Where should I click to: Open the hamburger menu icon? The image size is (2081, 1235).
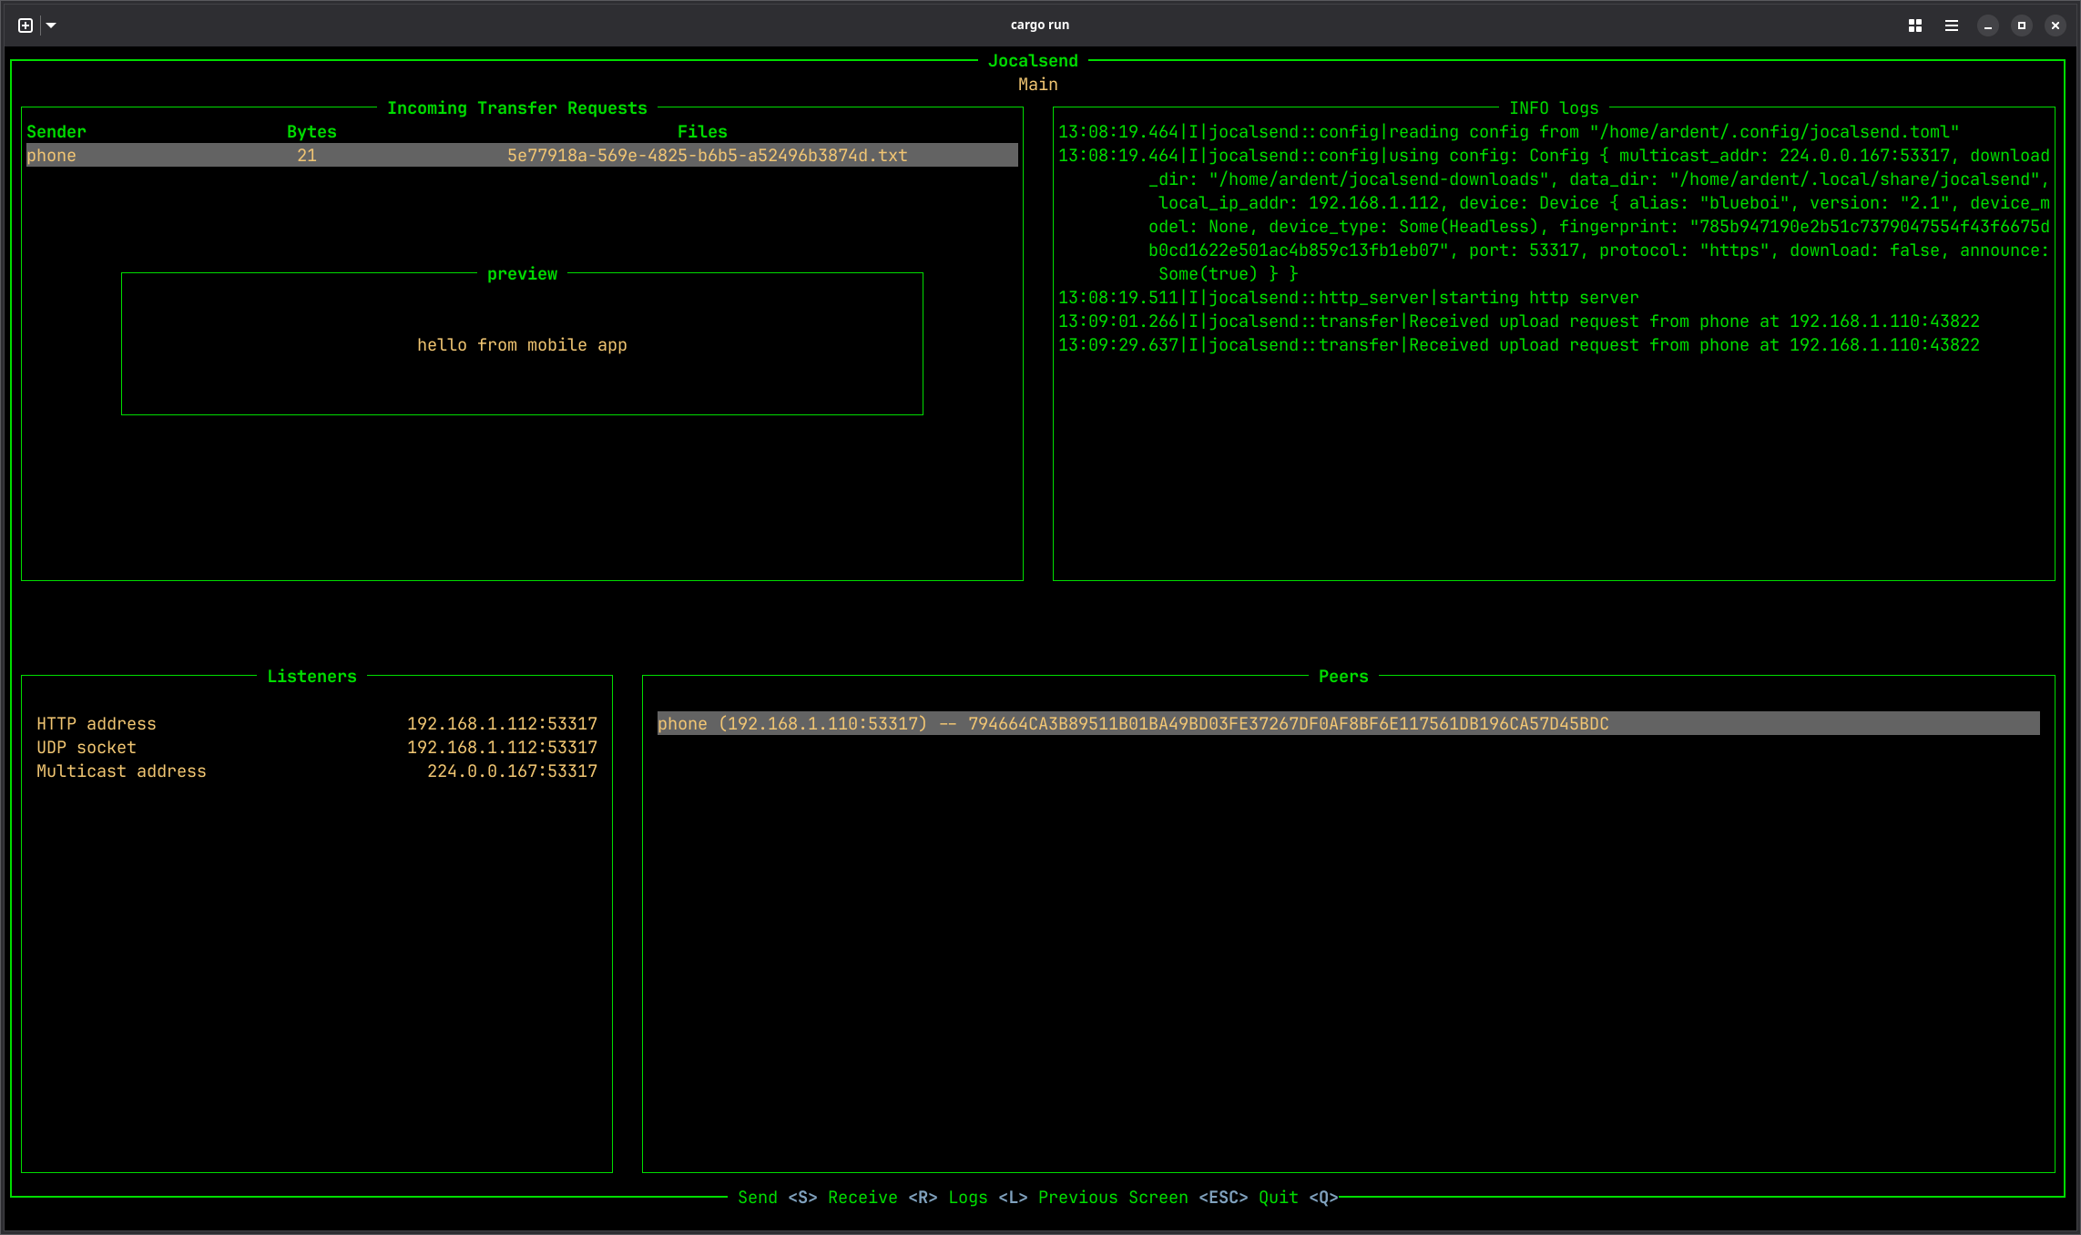pyautogui.click(x=1951, y=26)
